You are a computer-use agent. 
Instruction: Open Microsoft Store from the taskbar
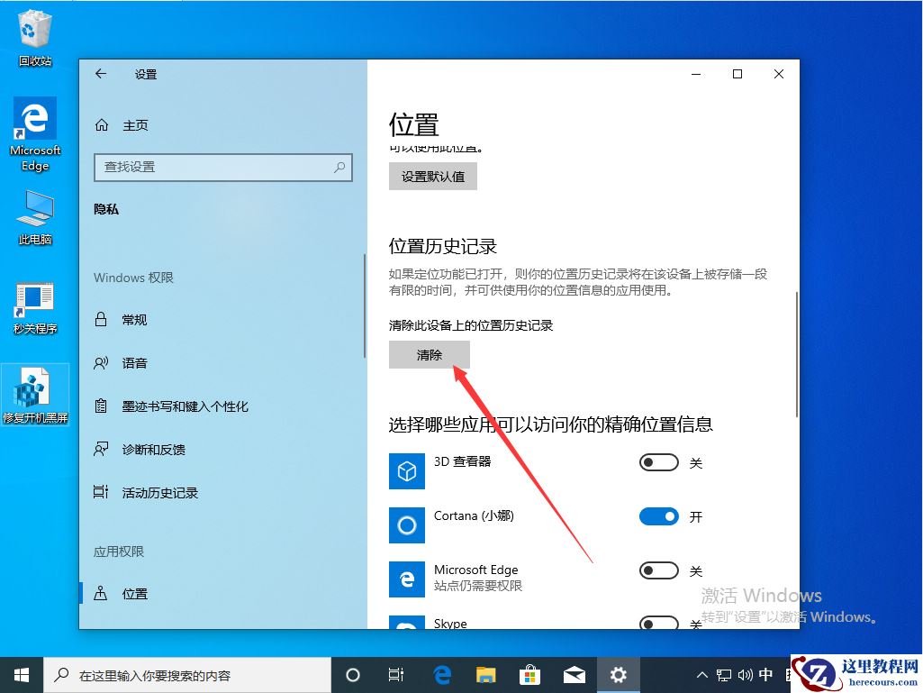pos(530,674)
